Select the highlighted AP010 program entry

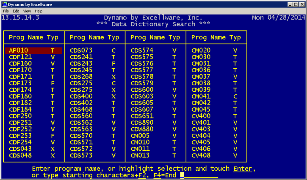19,51
